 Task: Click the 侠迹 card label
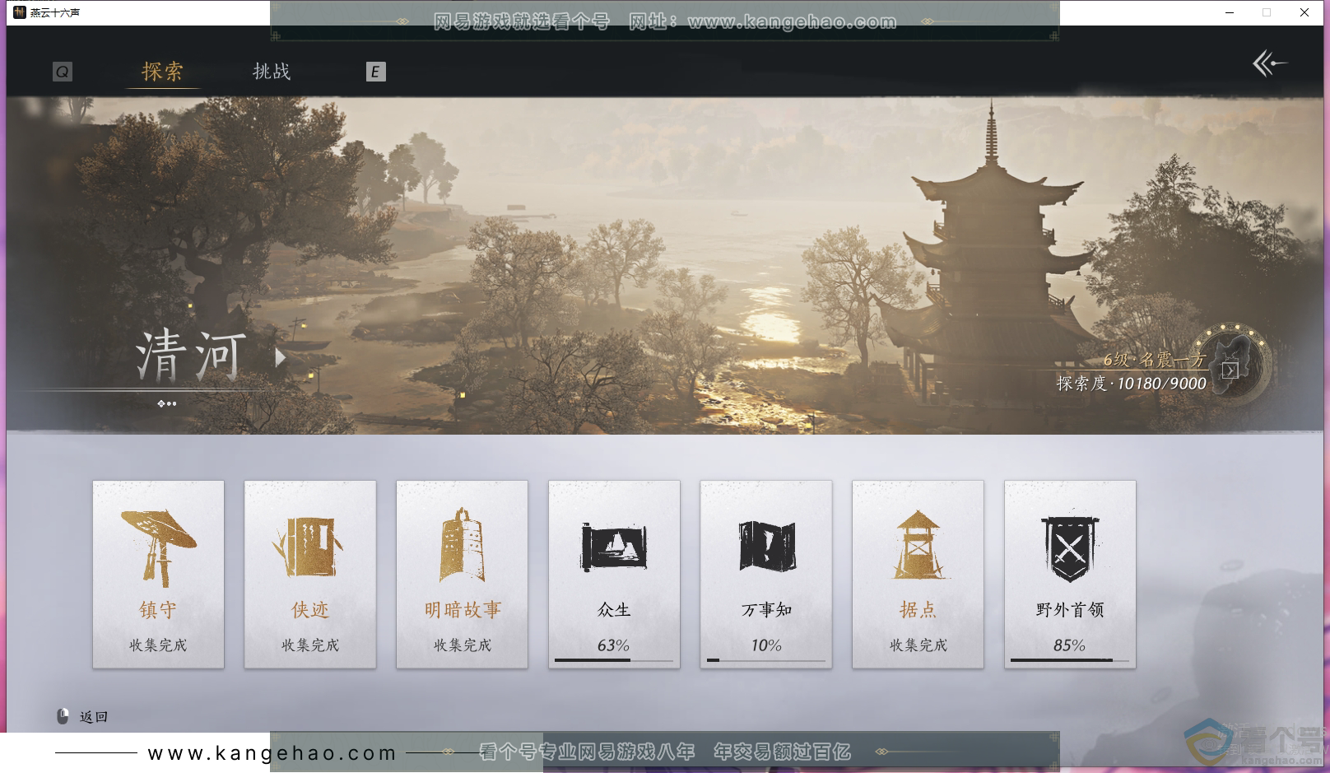point(310,610)
